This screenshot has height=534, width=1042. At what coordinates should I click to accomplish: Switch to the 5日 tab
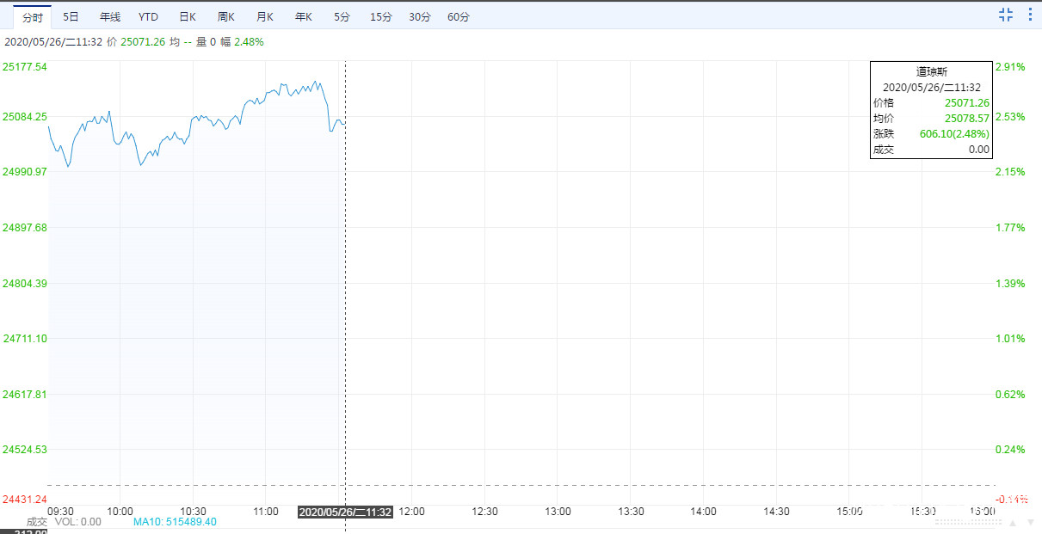[71, 17]
